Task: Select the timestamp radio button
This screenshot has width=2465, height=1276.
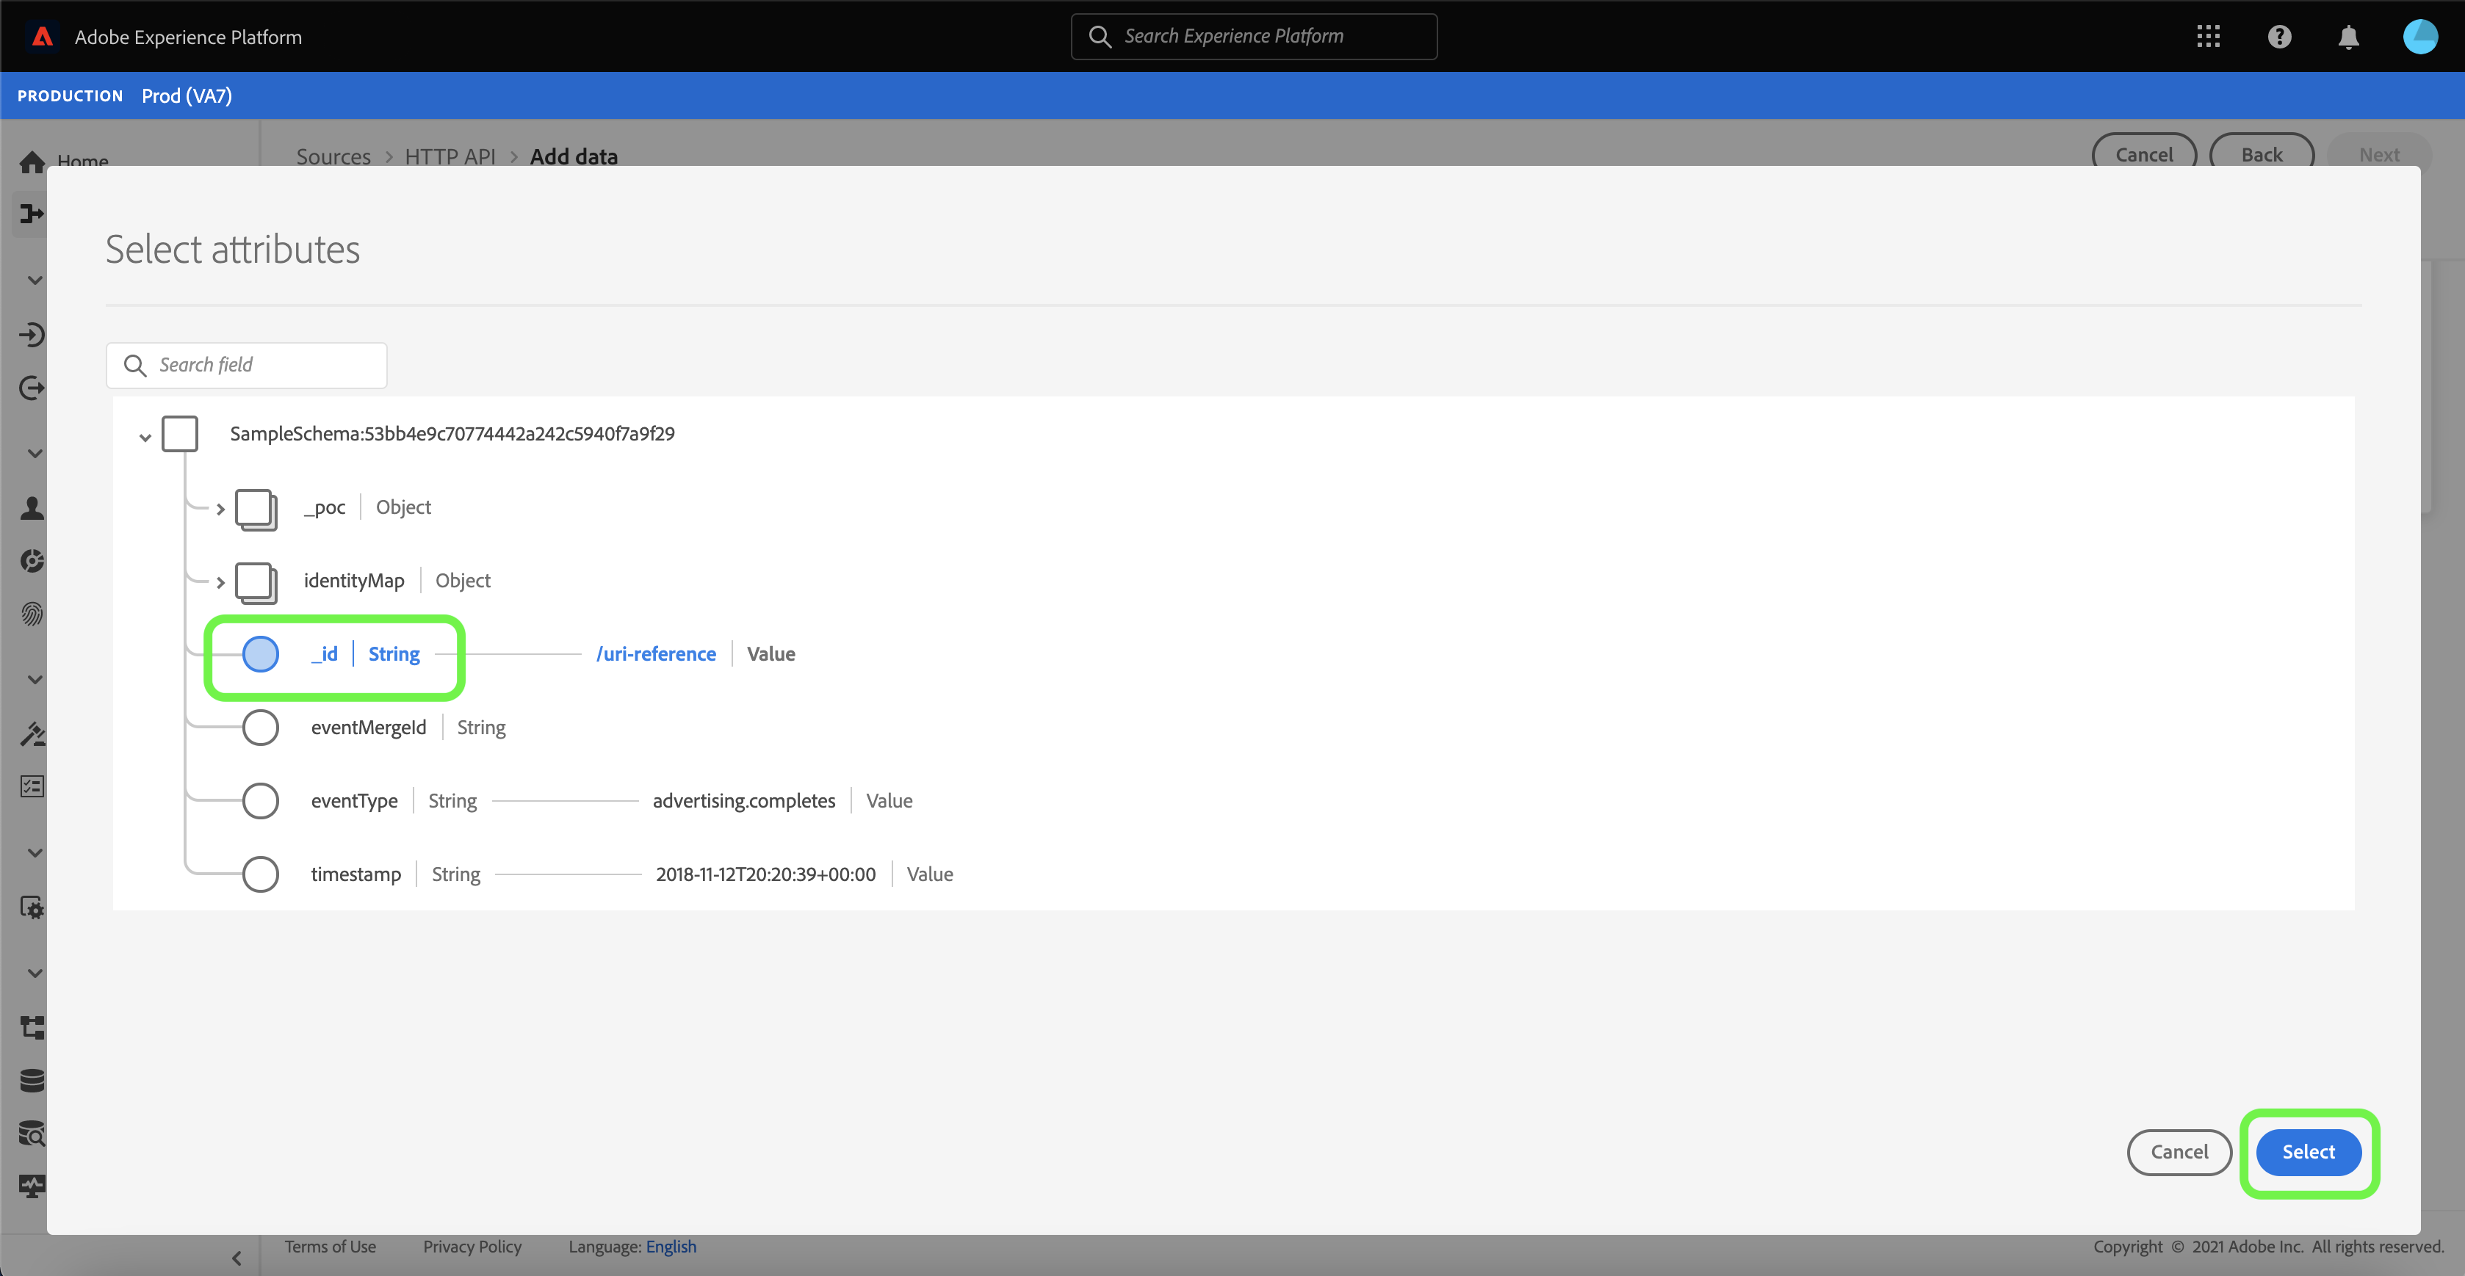Action: [x=260, y=874]
